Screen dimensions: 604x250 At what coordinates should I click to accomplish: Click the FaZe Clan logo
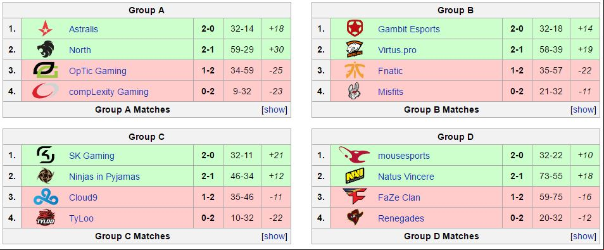(355, 197)
